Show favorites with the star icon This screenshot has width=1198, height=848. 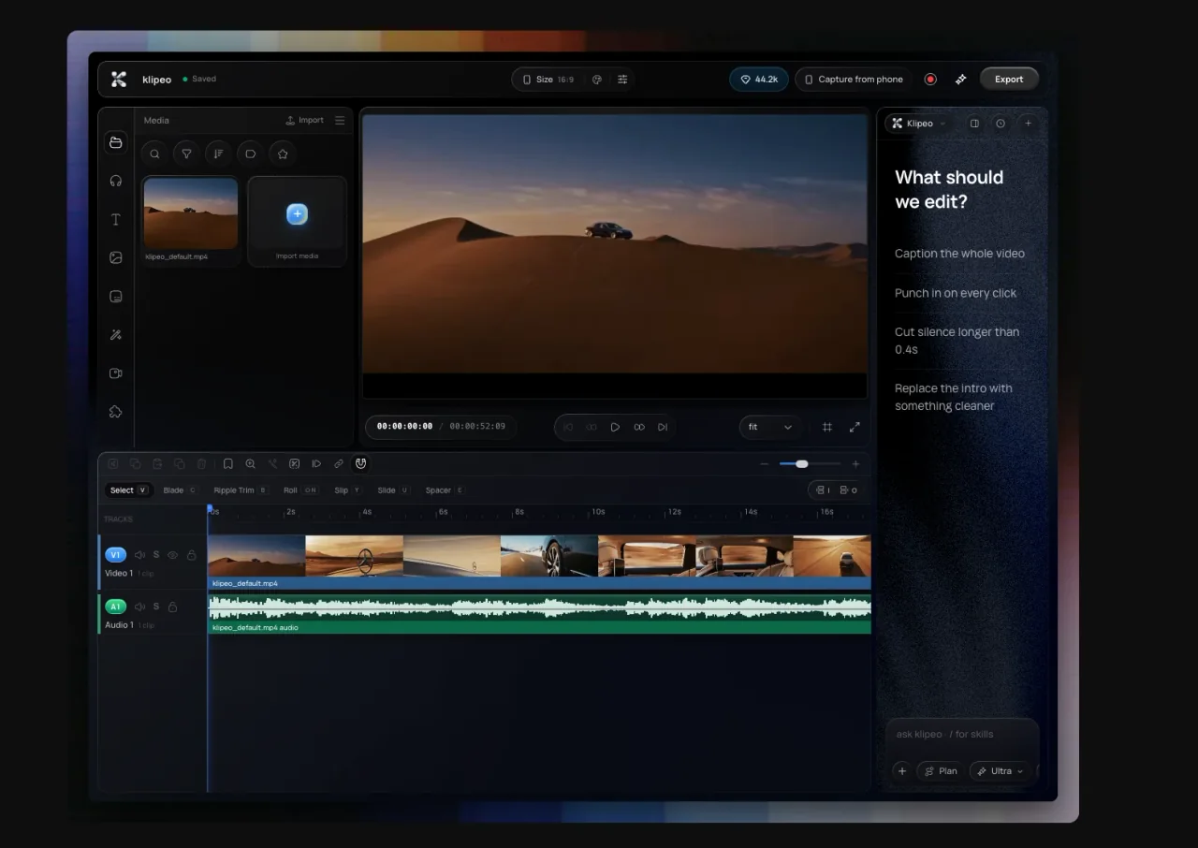[282, 154]
